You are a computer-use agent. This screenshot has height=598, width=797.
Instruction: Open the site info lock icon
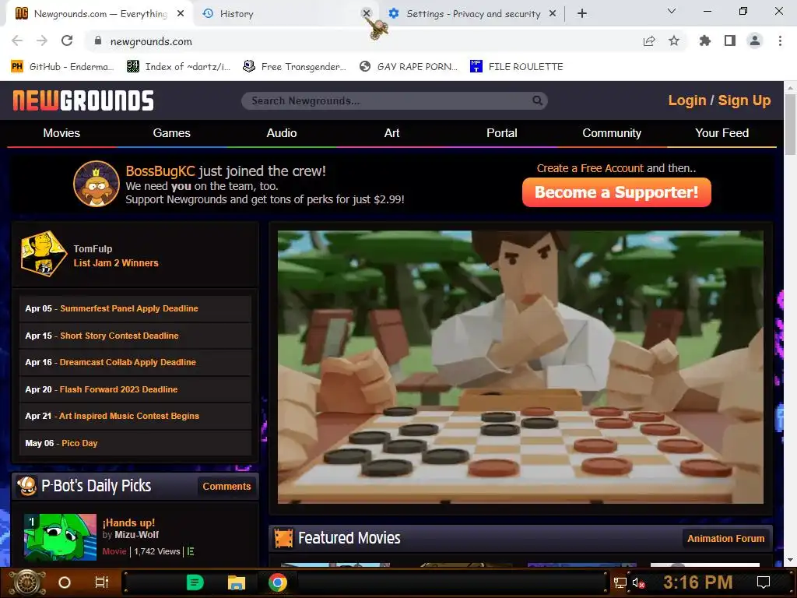[x=98, y=41]
